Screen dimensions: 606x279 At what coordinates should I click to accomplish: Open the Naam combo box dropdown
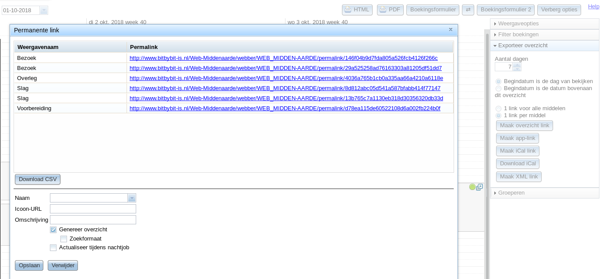tap(132, 198)
